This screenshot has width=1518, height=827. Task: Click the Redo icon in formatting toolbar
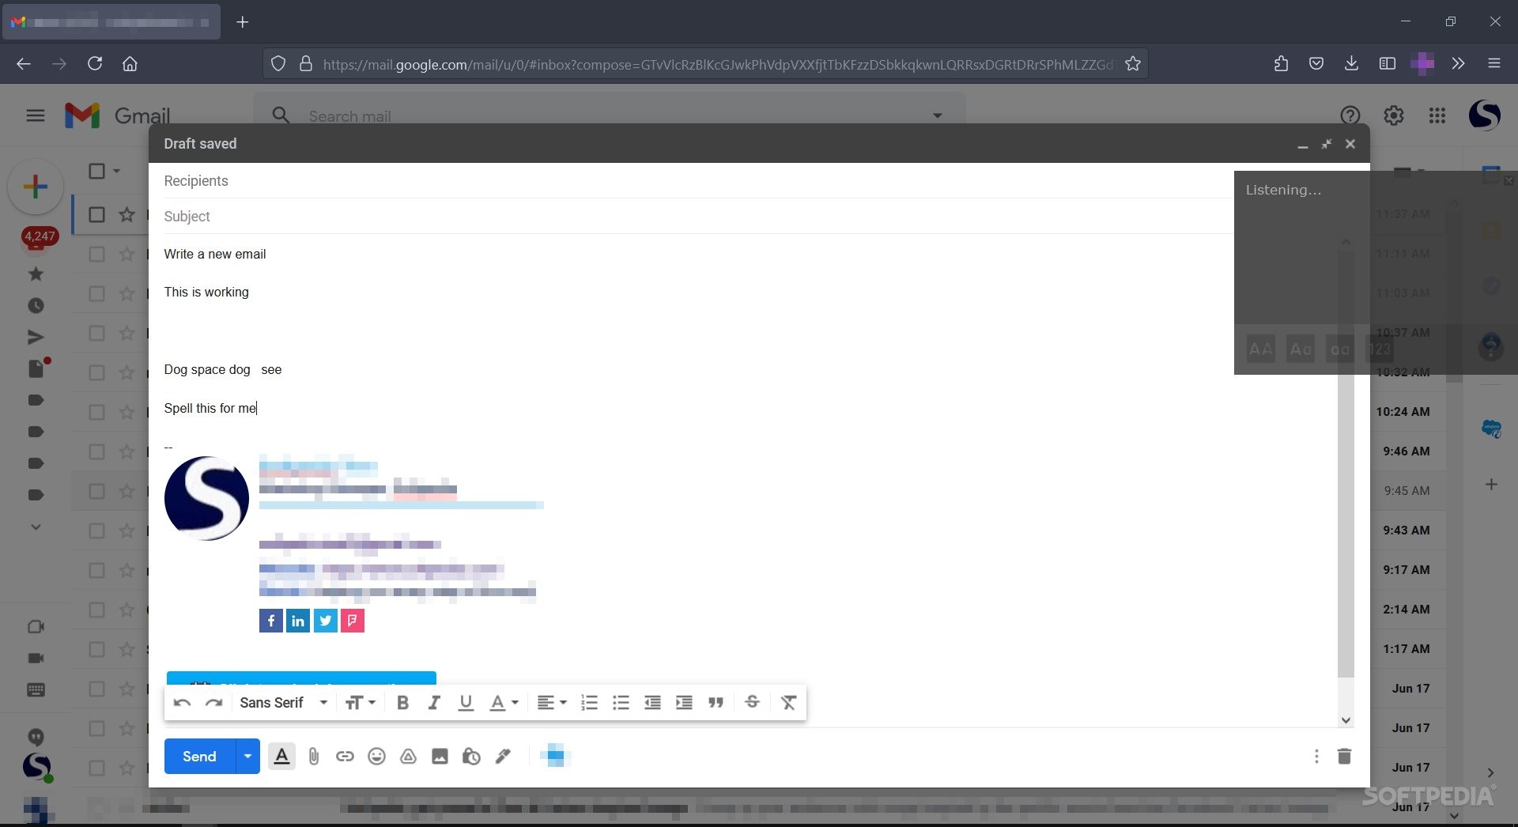pyautogui.click(x=213, y=703)
